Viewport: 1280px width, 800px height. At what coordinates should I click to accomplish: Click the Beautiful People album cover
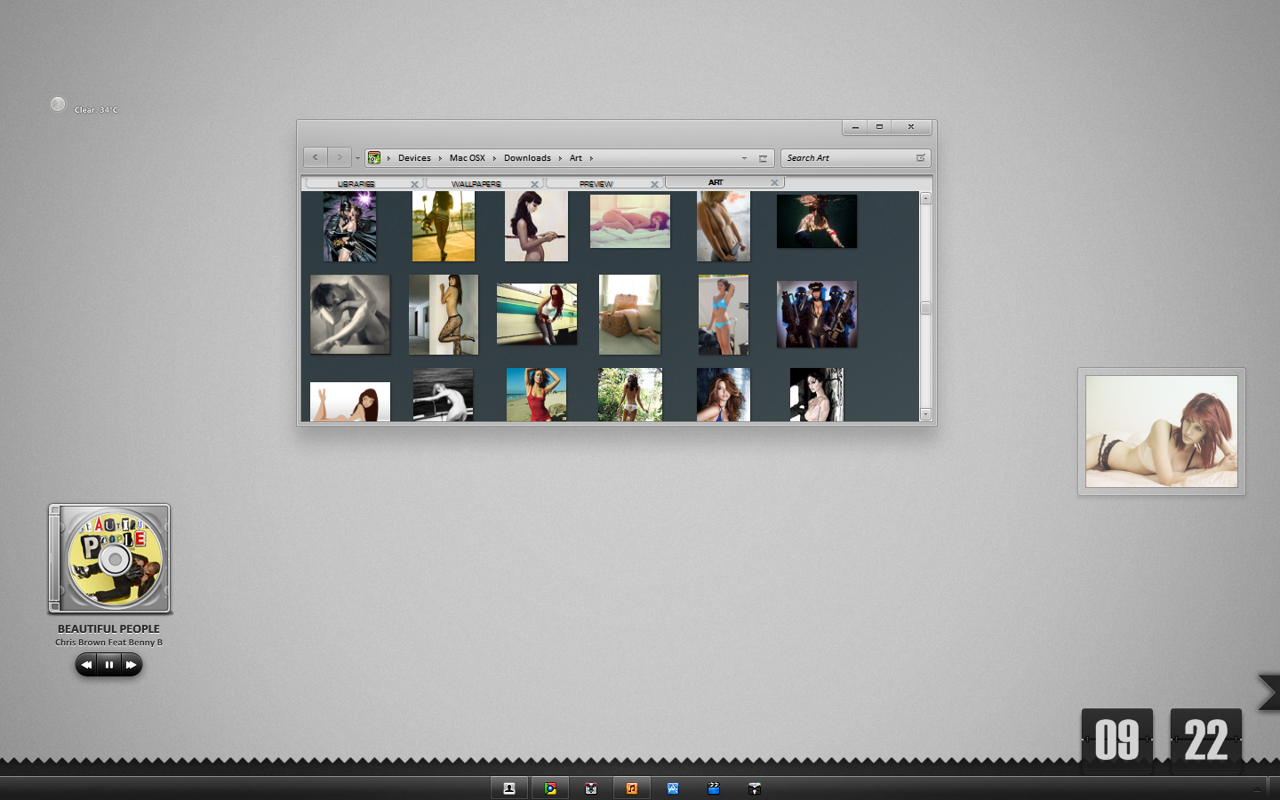109,558
